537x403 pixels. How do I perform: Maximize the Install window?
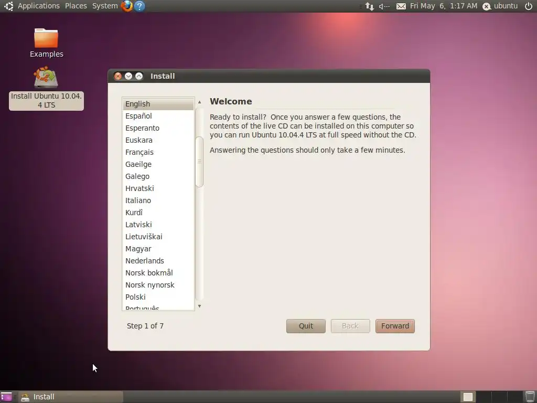[138, 76]
